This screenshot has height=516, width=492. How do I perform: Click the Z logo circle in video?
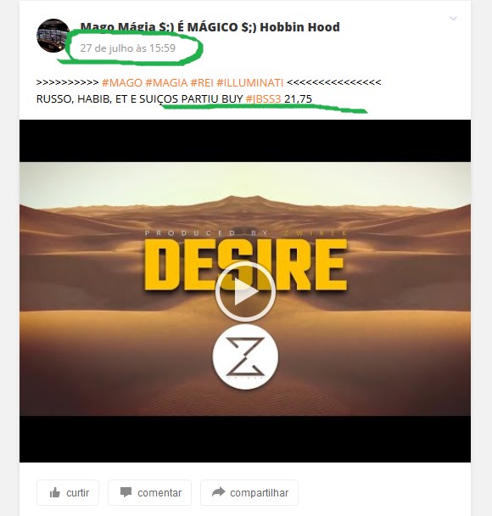[x=245, y=356]
